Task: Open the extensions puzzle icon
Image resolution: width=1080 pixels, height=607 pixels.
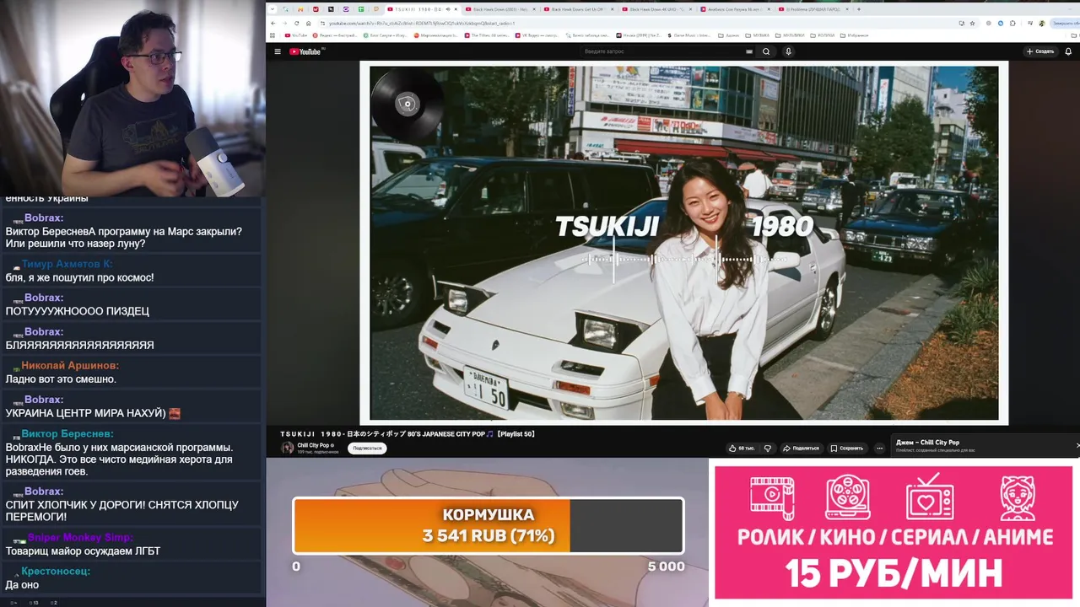Action: point(1012,24)
